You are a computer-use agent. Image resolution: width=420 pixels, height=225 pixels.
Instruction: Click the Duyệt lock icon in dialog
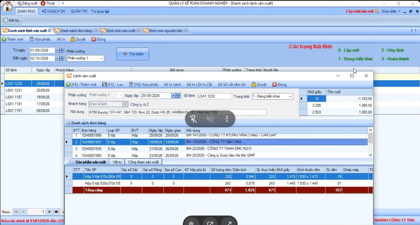point(254,84)
